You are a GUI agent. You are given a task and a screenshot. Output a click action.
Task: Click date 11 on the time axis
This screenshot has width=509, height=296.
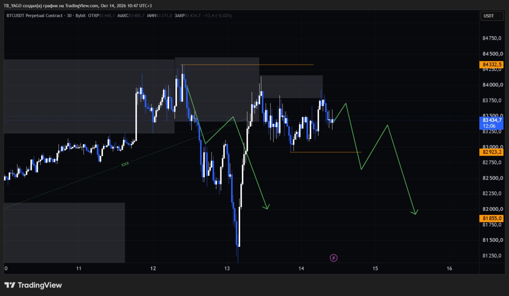(79, 269)
